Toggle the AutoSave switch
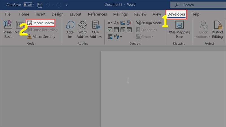This screenshot has height=127, width=226. [28, 5]
